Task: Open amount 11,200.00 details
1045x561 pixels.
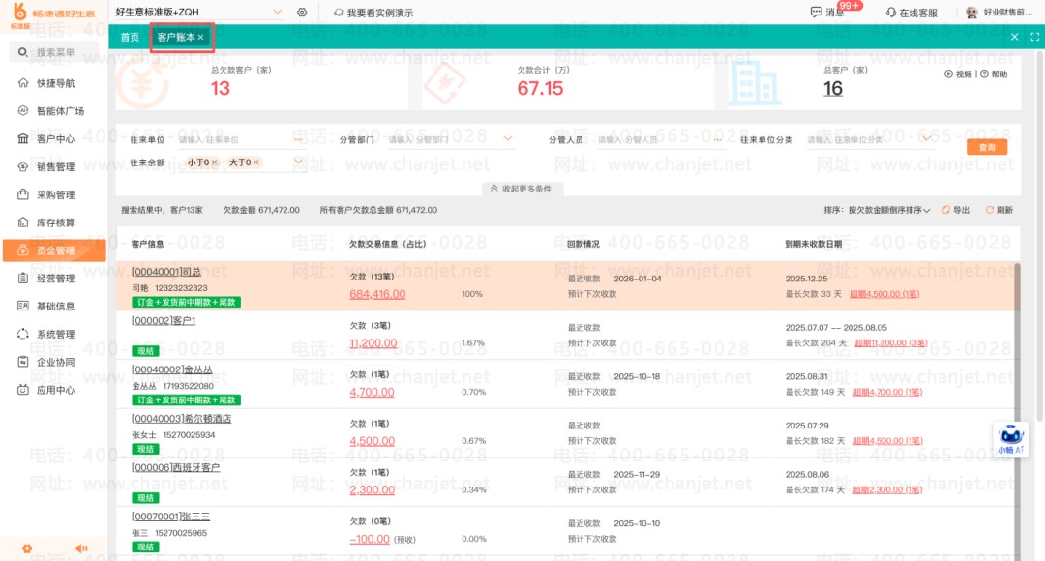Action: click(x=373, y=343)
